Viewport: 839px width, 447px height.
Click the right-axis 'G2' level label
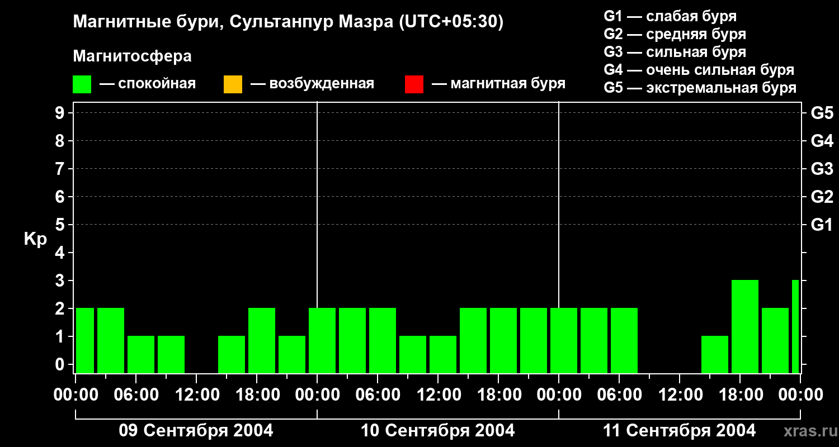[x=822, y=197]
